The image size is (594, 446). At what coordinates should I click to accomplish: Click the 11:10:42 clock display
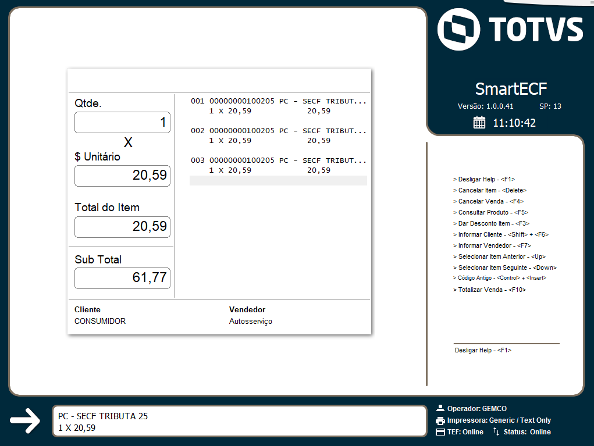click(514, 123)
